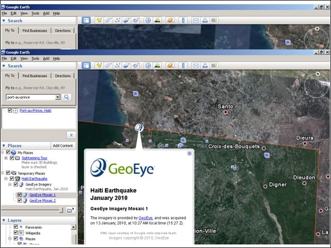This screenshot has width=331, height=248.
Task: Open Tools menu in front window
Action: tap(35, 58)
